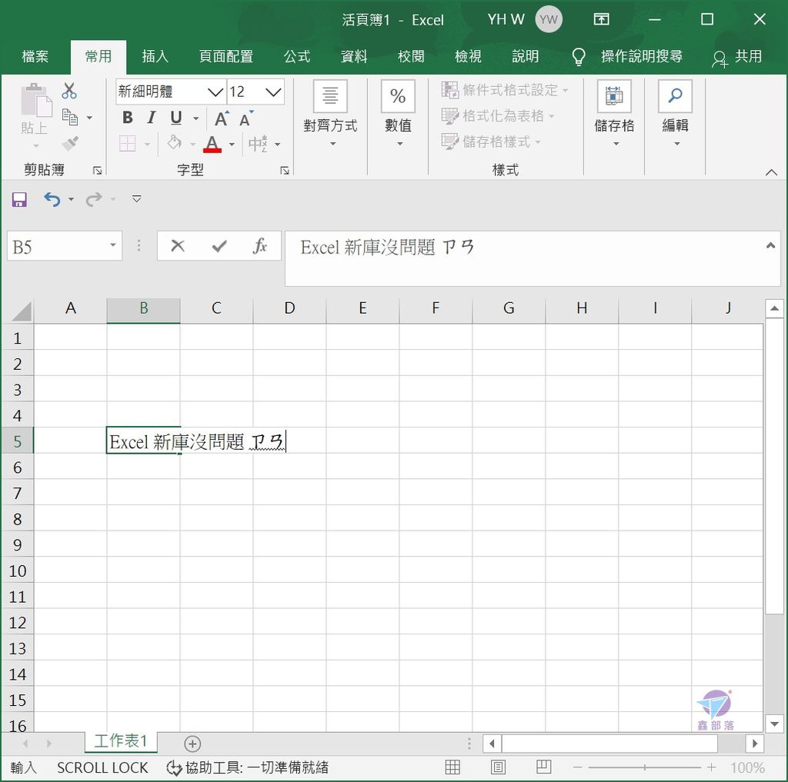This screenshot has height=782, width=788.
Task: Open the Editing (編輯) magnifier group icon
Action: coord(676,95)
